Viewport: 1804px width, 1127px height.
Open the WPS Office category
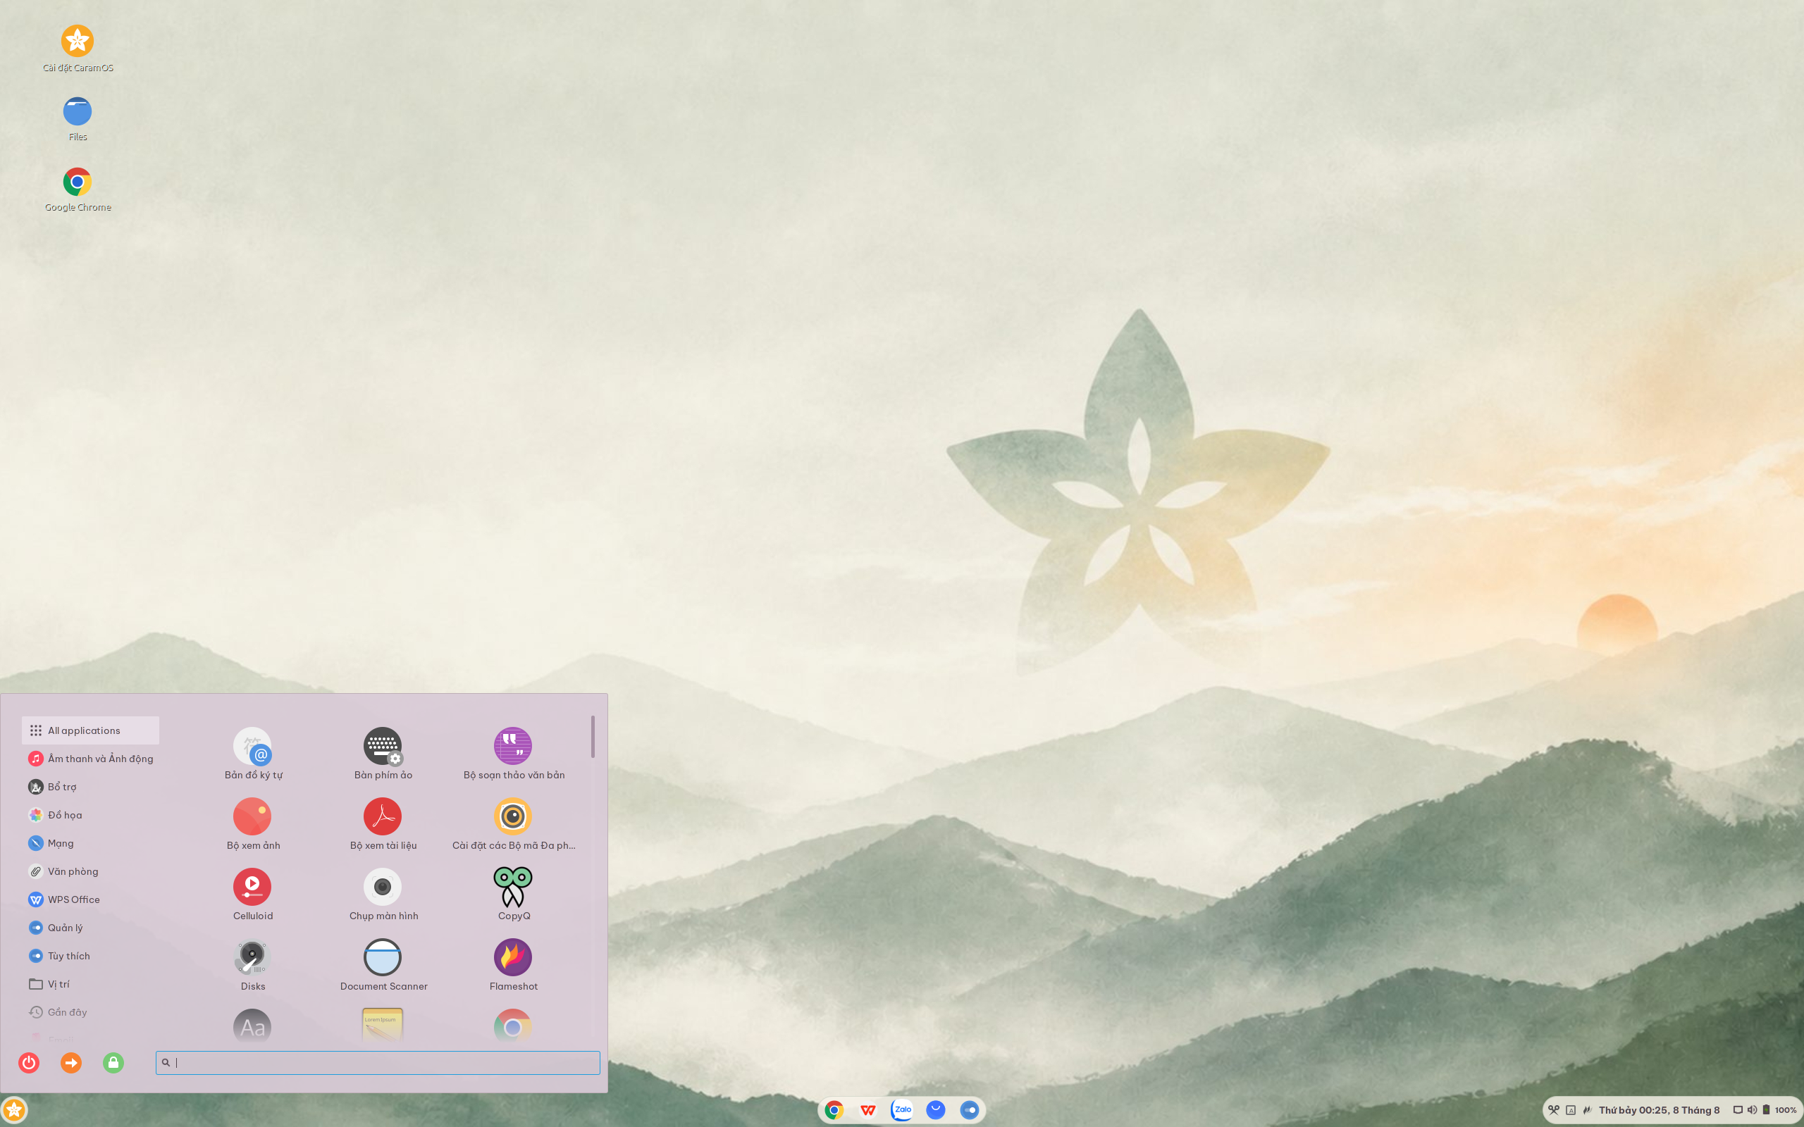90,899
